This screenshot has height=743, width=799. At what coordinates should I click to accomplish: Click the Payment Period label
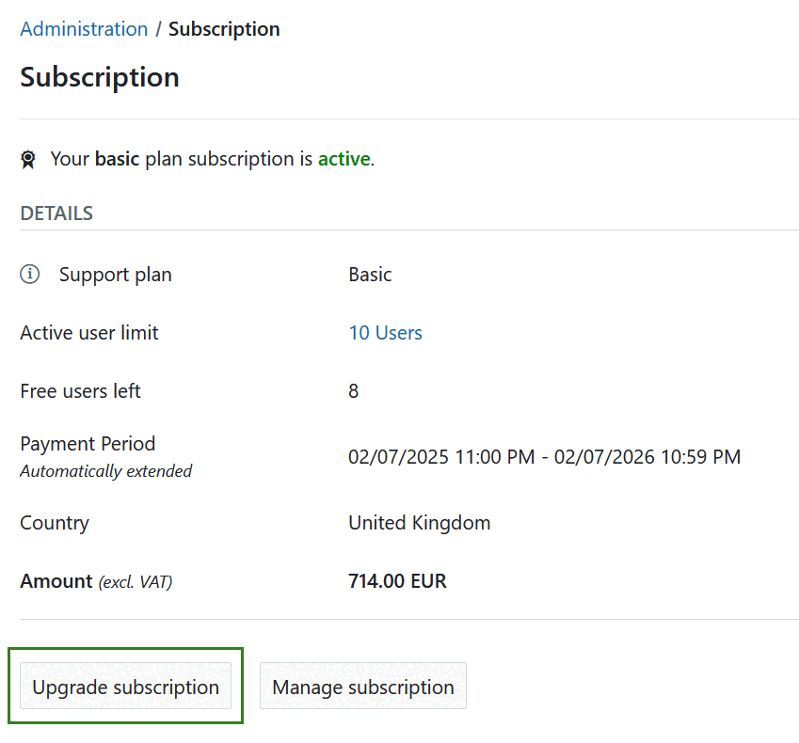click(x=88, y=444)
